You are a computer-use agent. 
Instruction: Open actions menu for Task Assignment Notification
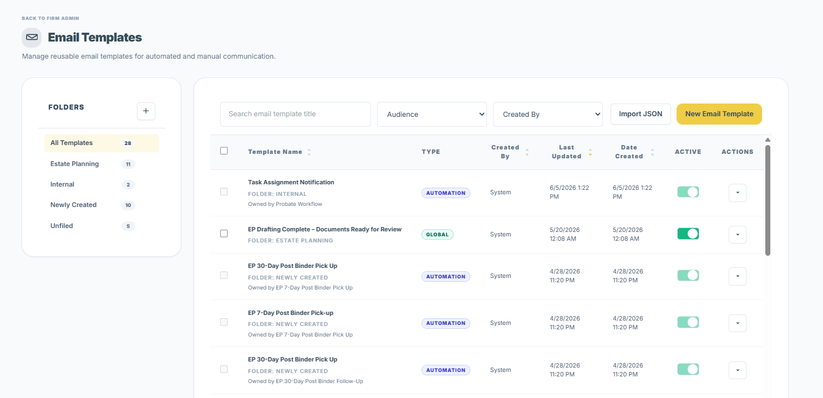(738, 193)
